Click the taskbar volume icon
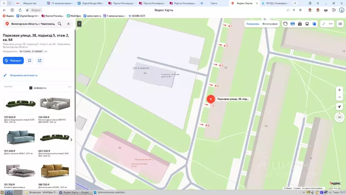Image resolution: width=346 pixels, height=195 pixels. (313, 192)
